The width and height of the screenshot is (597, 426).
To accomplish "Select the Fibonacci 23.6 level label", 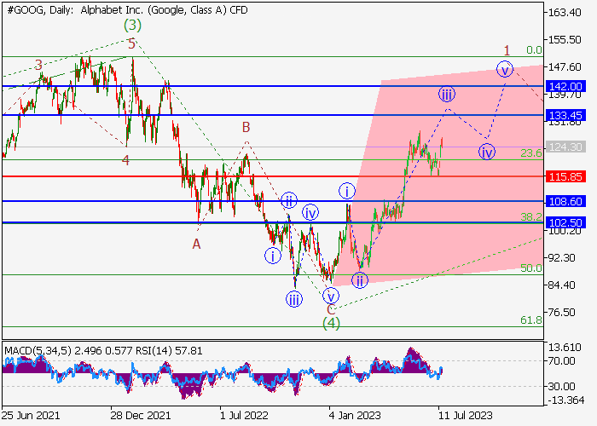I will click(531, 153).
